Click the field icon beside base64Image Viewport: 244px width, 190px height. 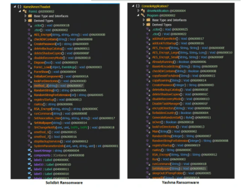tap(30, 150)
